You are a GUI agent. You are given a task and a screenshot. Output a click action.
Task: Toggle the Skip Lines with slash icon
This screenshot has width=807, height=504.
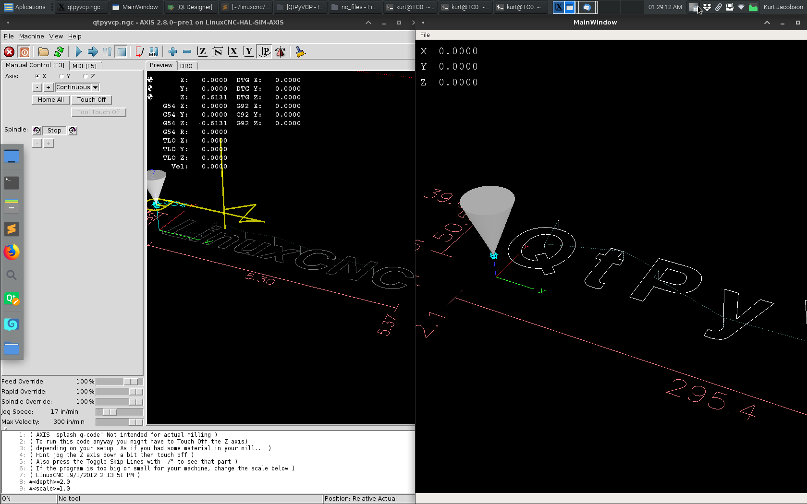click(140, 52)
